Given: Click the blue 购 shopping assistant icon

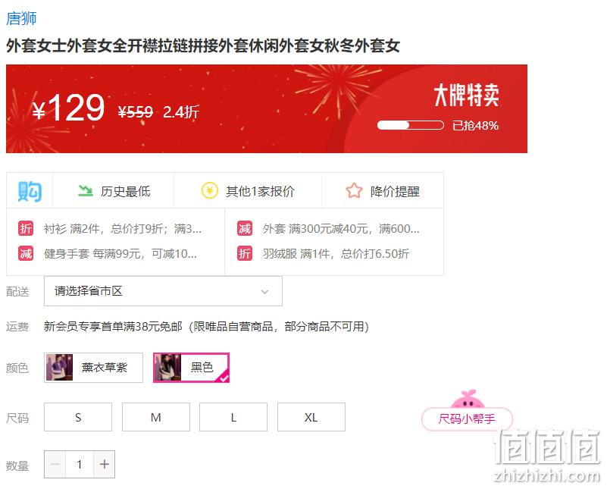Looking at the screenshot, I should 30,191.
